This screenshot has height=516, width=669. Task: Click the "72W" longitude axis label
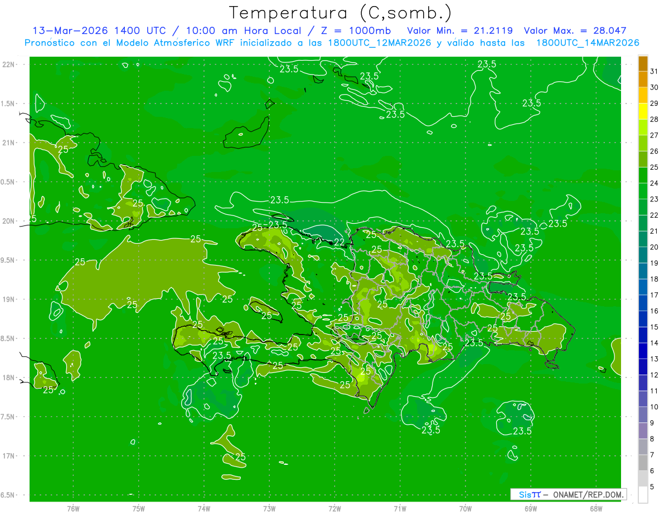click(334, 508)
